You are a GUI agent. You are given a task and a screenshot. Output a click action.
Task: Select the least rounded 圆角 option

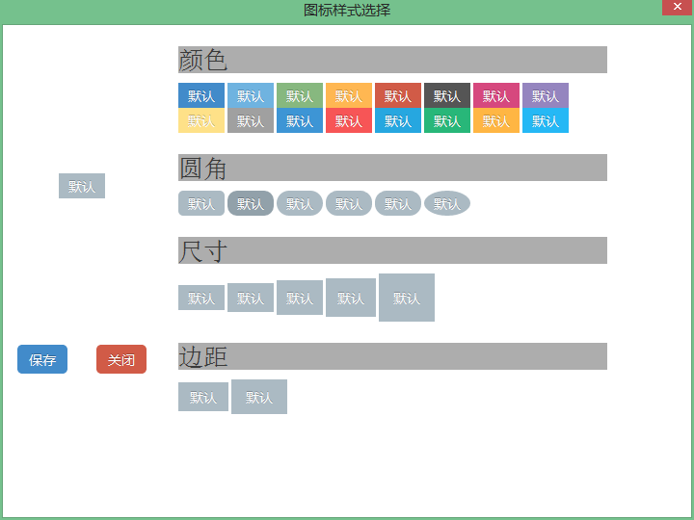[201, 203]
